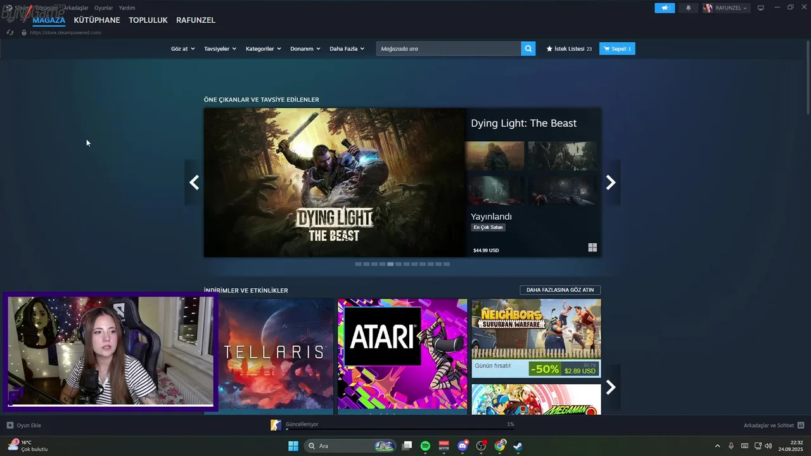Viewport: 811px width, 456px height.
Task: Go to previous featured carousel item
Action: click(194, 182)
